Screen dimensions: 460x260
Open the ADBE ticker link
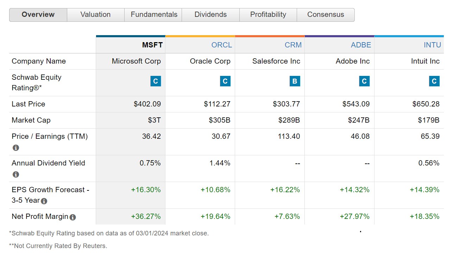click(361, 45)
